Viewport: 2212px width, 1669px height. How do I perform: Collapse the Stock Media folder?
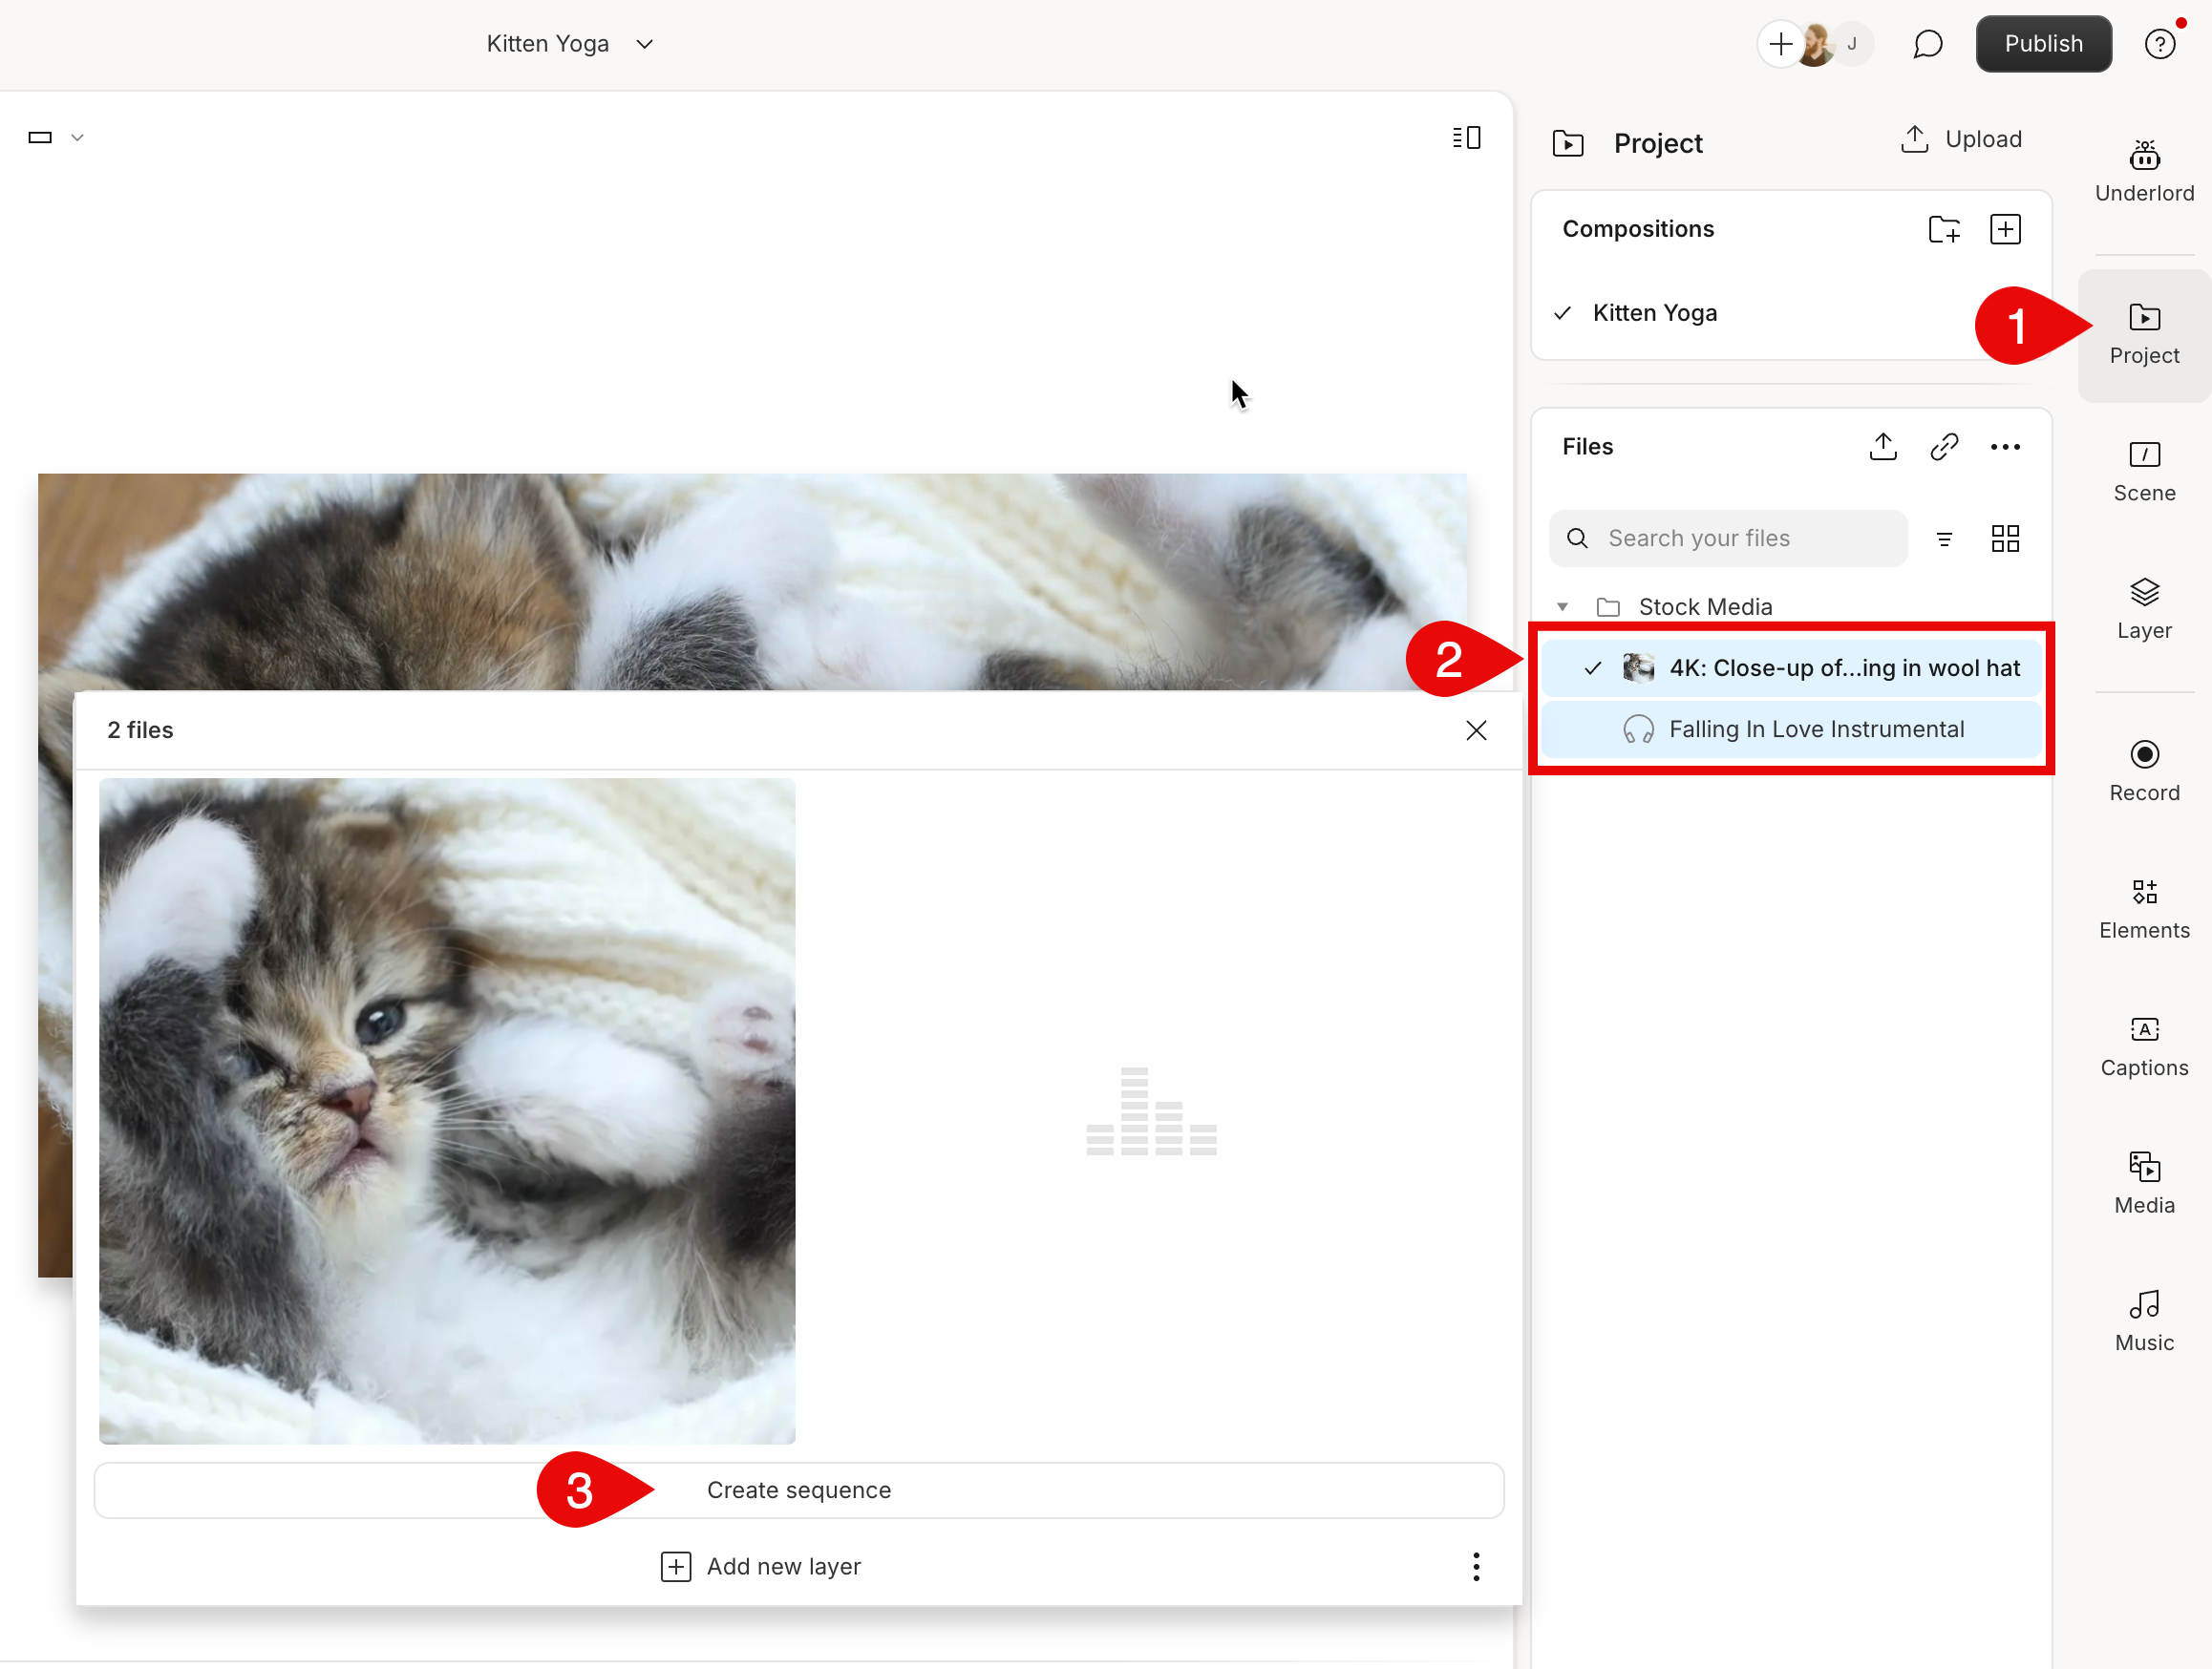pyautogui.click(x=1563, y=606)
